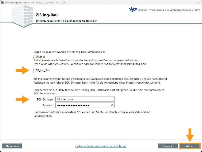The height and width of the screenshot is (152, 202).
Task: Click into the SQL-Benutzer input field
Action: (x=85, y=99)
